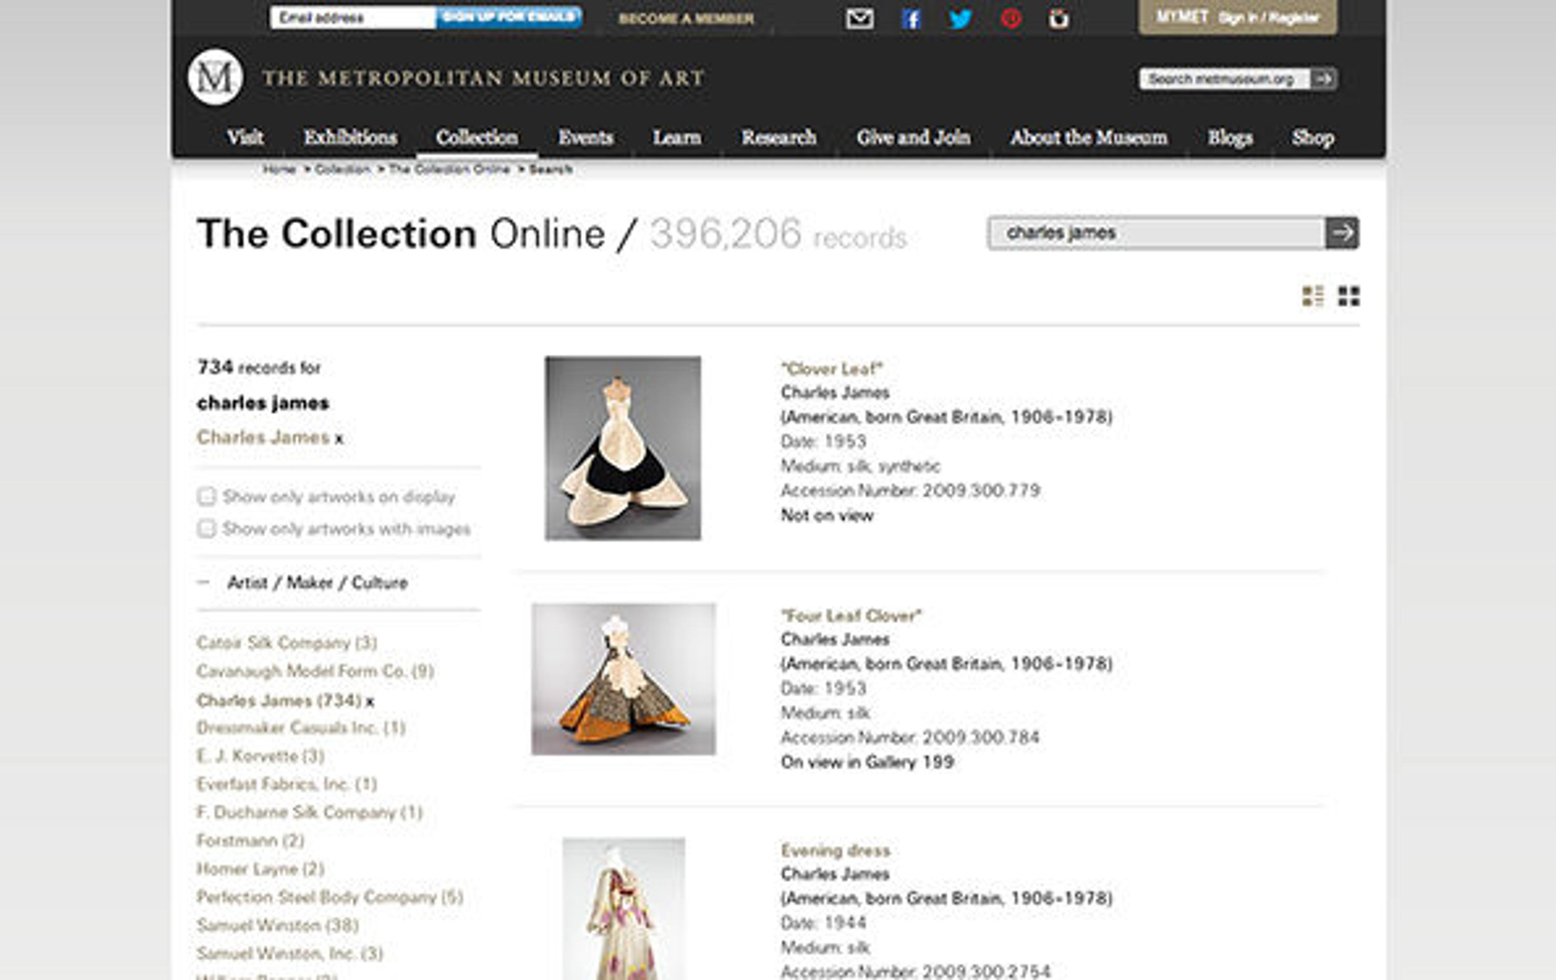
Task: Collapse the Artist / Maker / Culture section
Action: 203,582
